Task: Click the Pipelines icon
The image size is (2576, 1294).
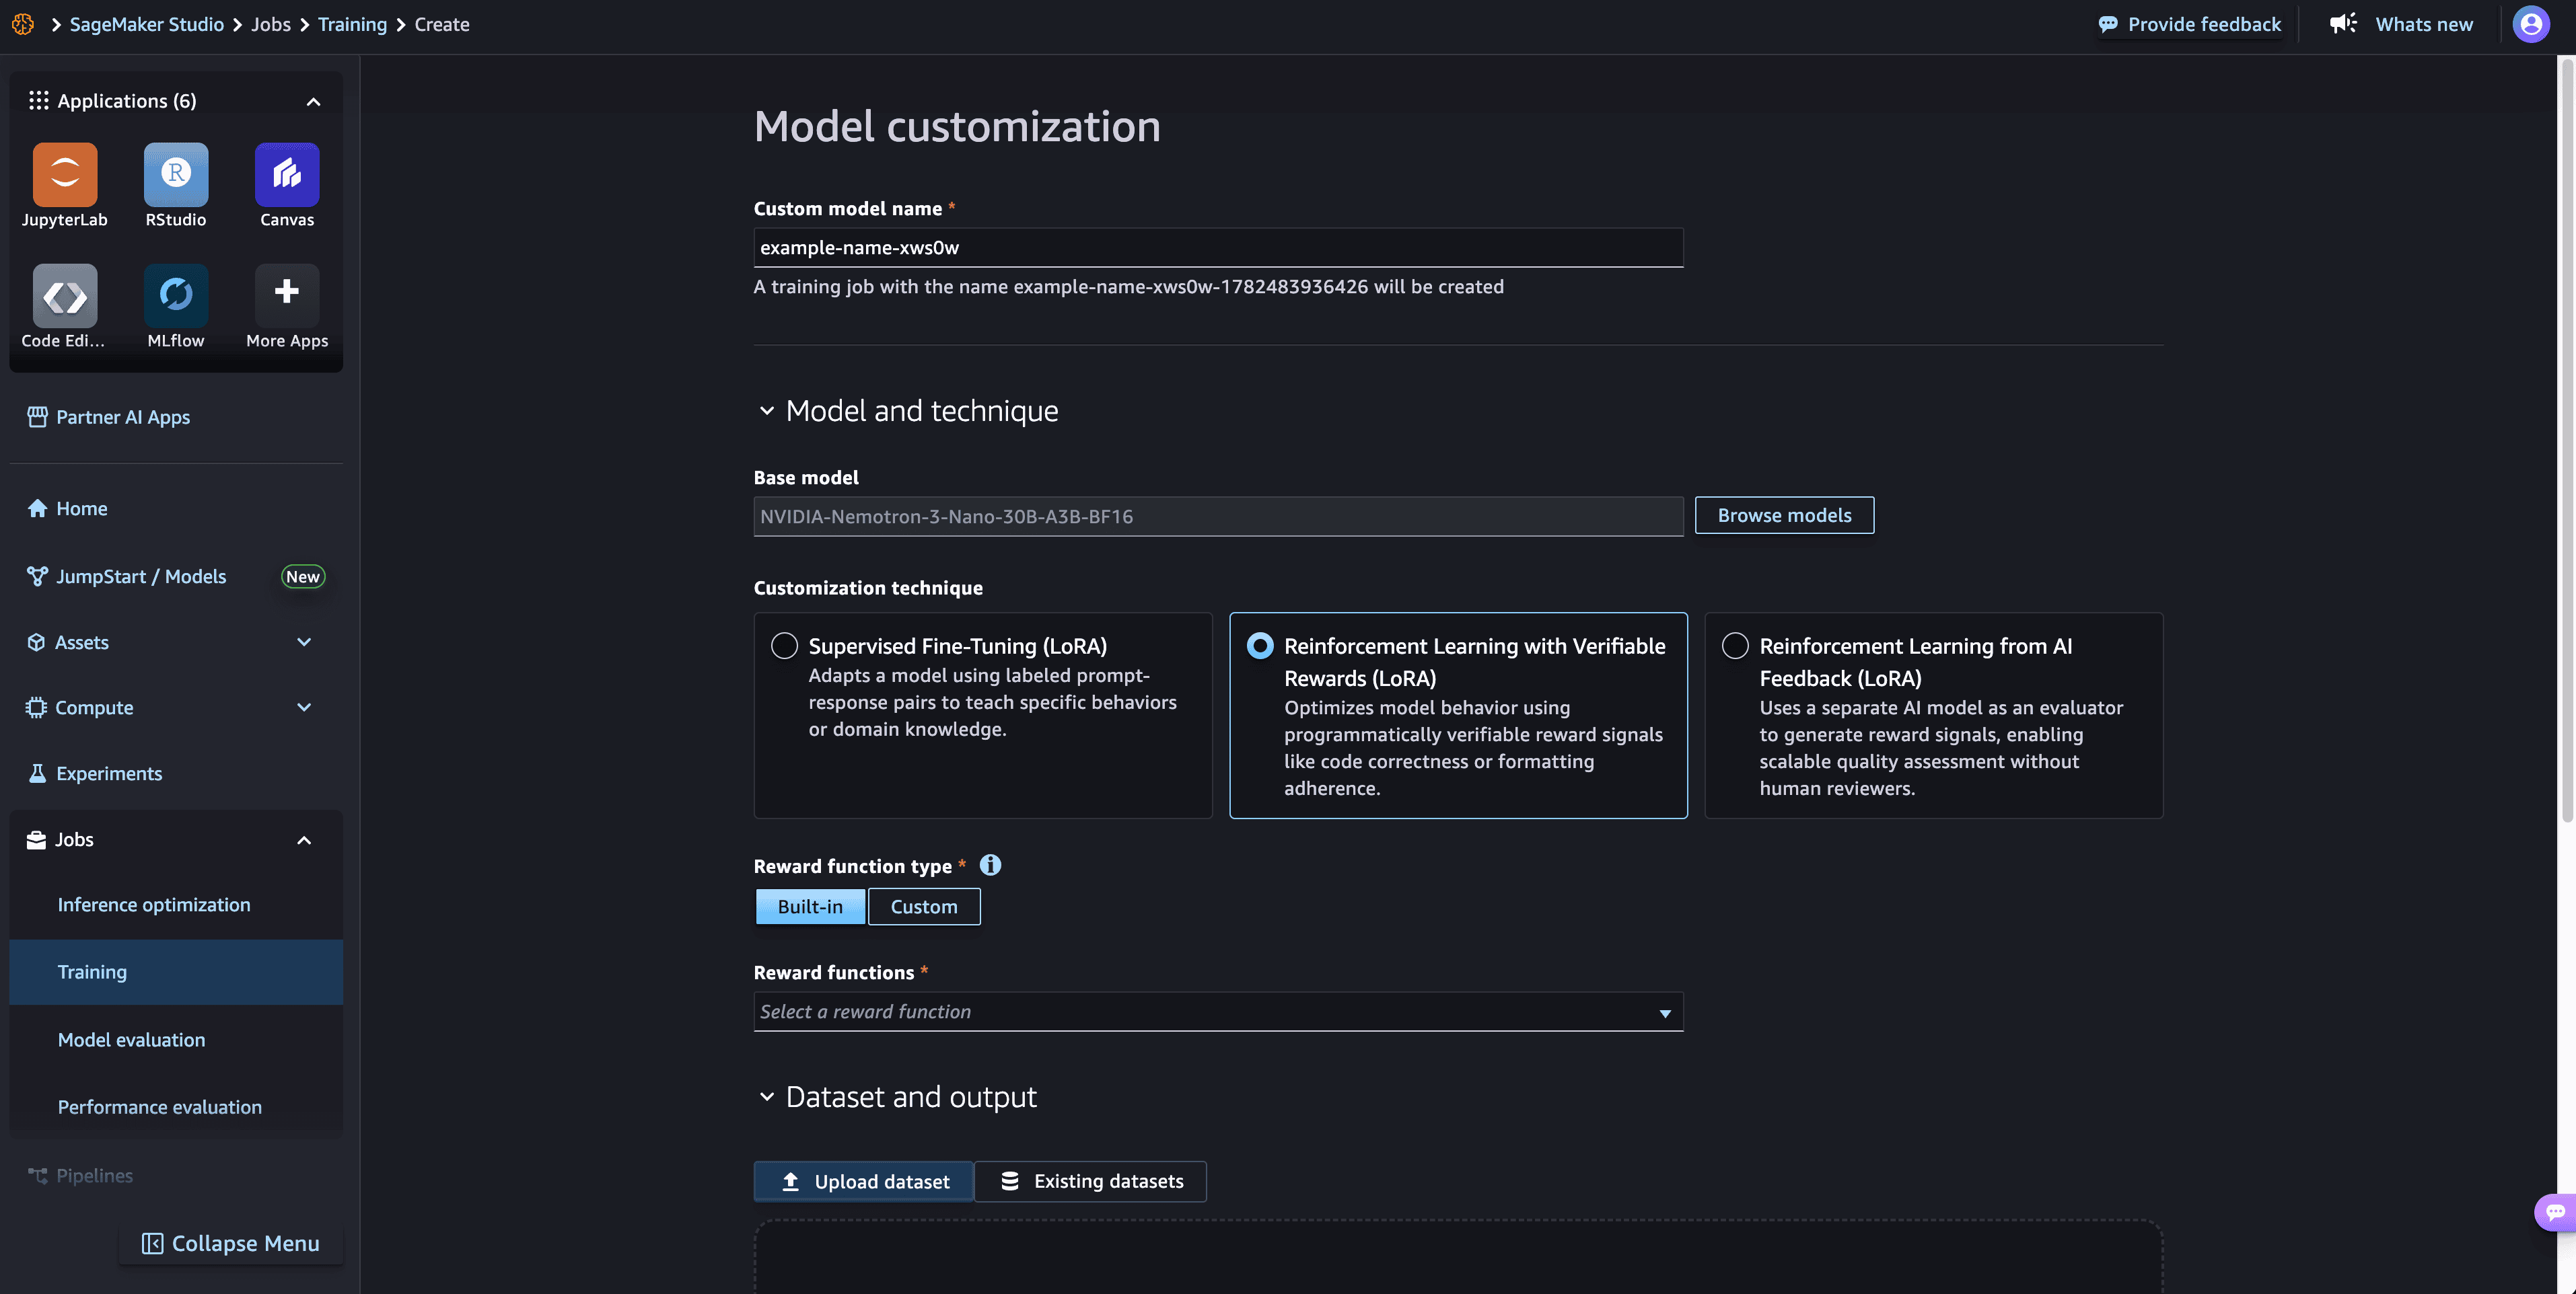Action: (37, 1176)
